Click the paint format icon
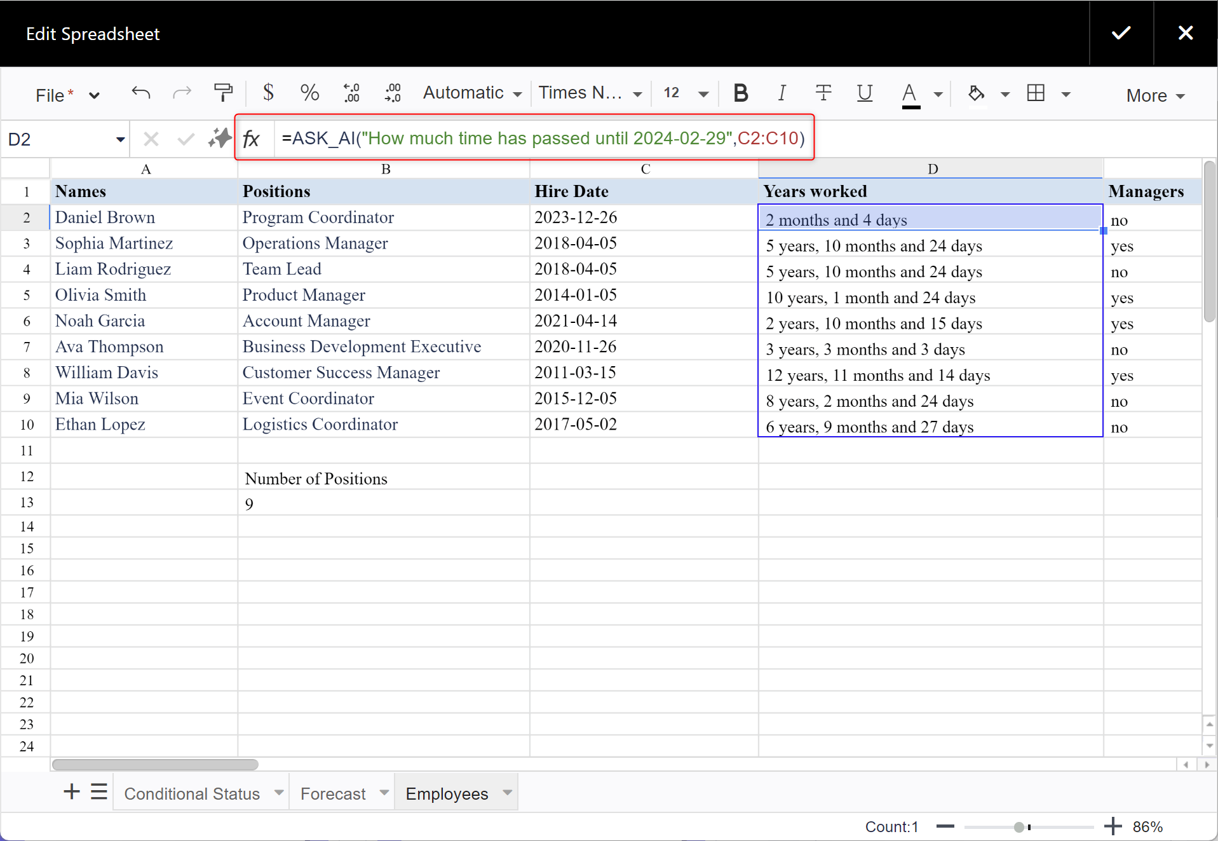The height and width of the screenshot is (841, 1218). 223,93
